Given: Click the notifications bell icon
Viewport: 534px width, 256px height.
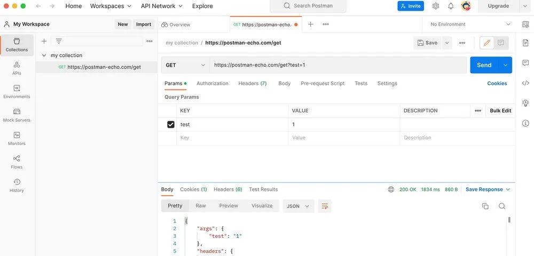Looking at the screenshot, I should (451, 6).
